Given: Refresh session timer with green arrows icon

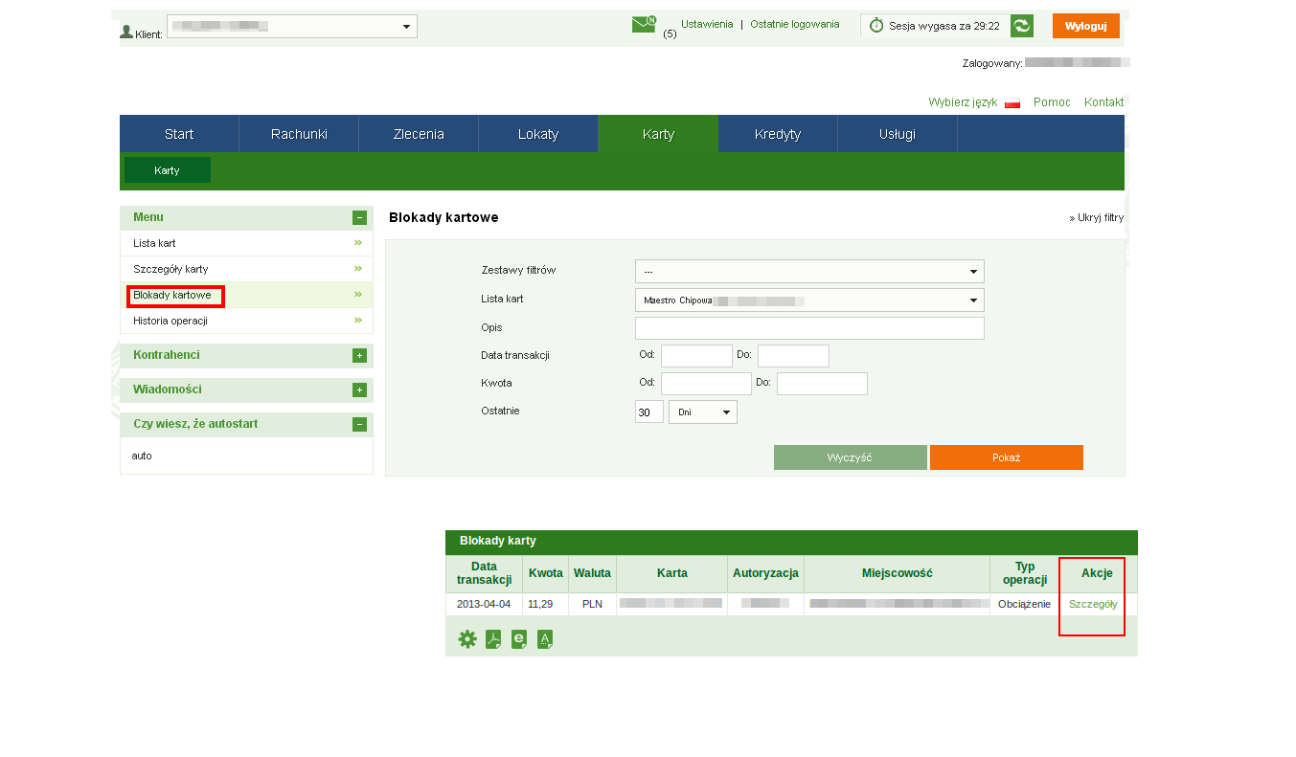Looking at the screenshot, I should click(1022, 26).
